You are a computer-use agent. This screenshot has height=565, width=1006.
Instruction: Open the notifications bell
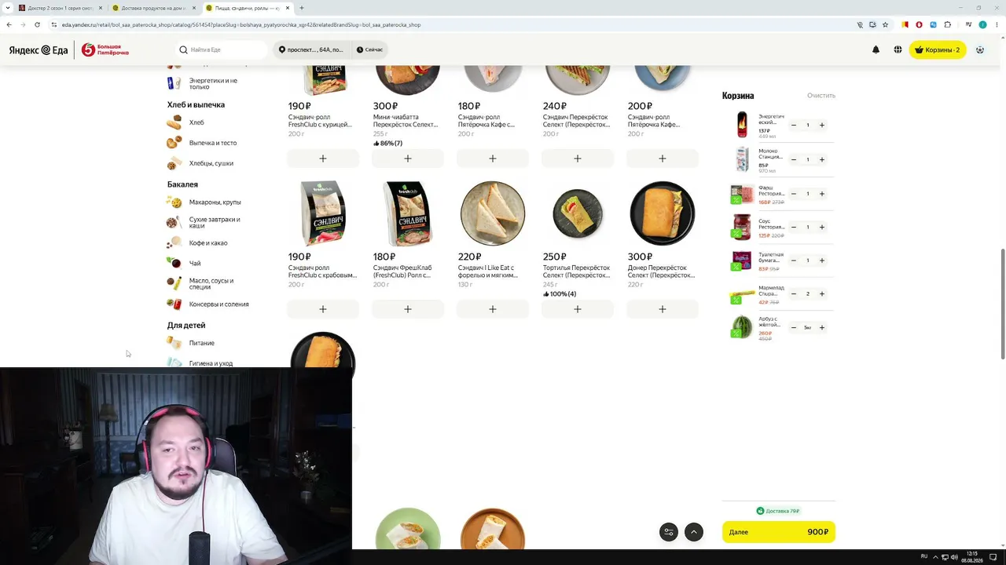[876, 49]
